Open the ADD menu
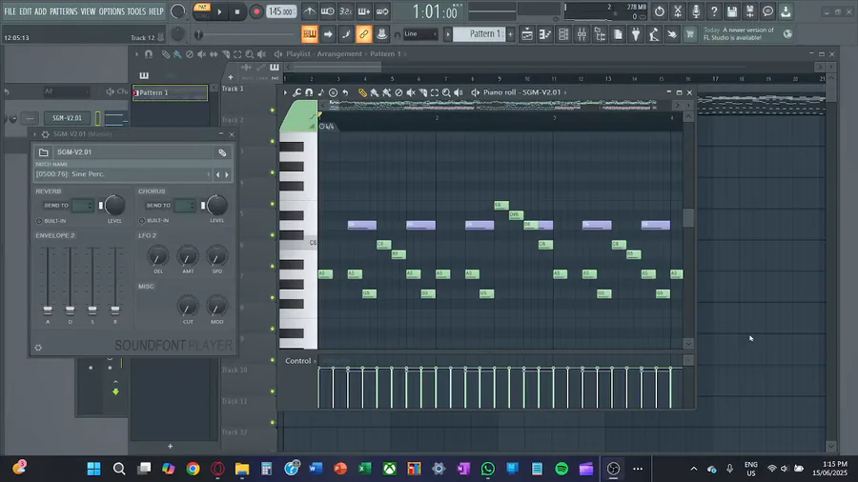This screenshot has height=482, width=858. click(40, 11)
